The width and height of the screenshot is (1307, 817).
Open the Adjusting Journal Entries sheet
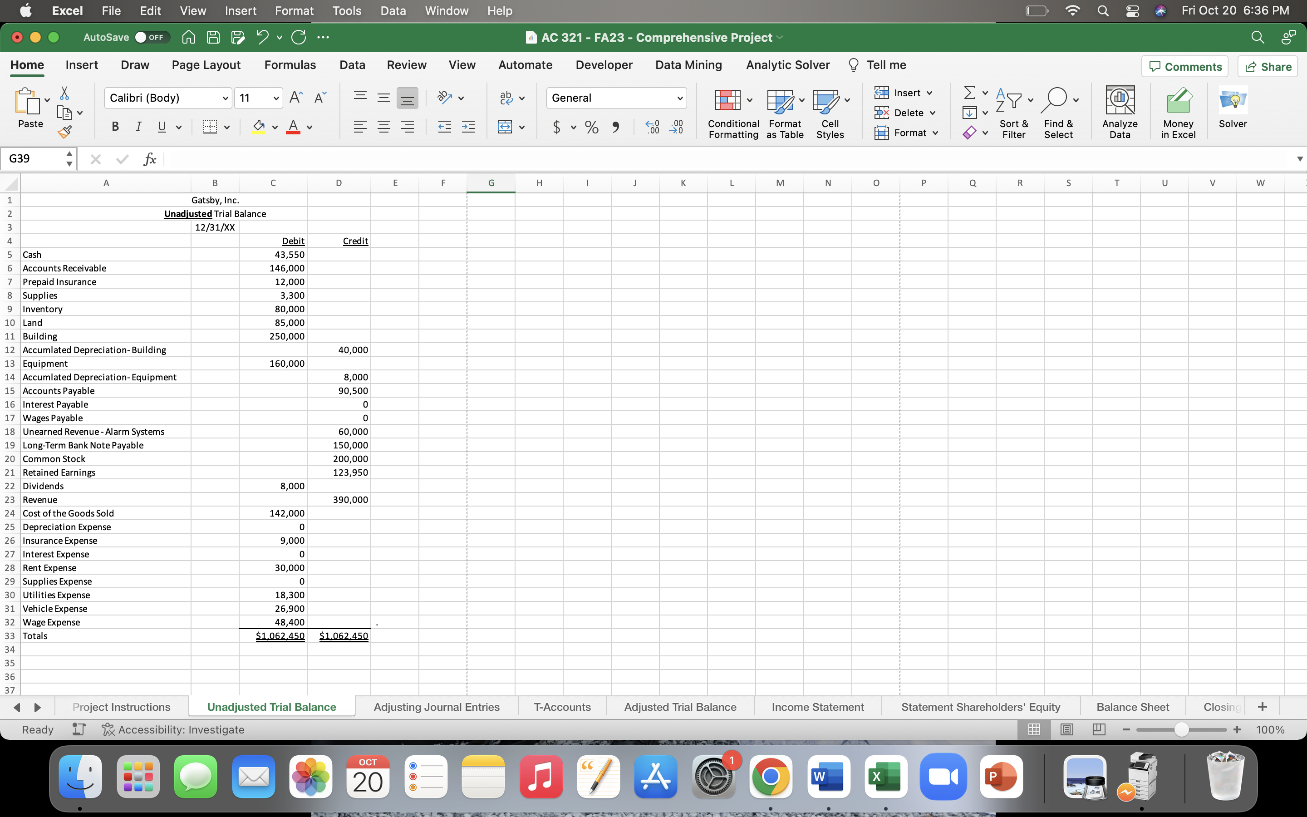tap(437, 706)
